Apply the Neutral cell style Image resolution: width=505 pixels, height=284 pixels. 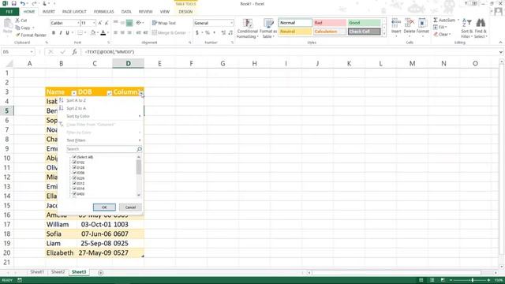(x=295, y=32)
